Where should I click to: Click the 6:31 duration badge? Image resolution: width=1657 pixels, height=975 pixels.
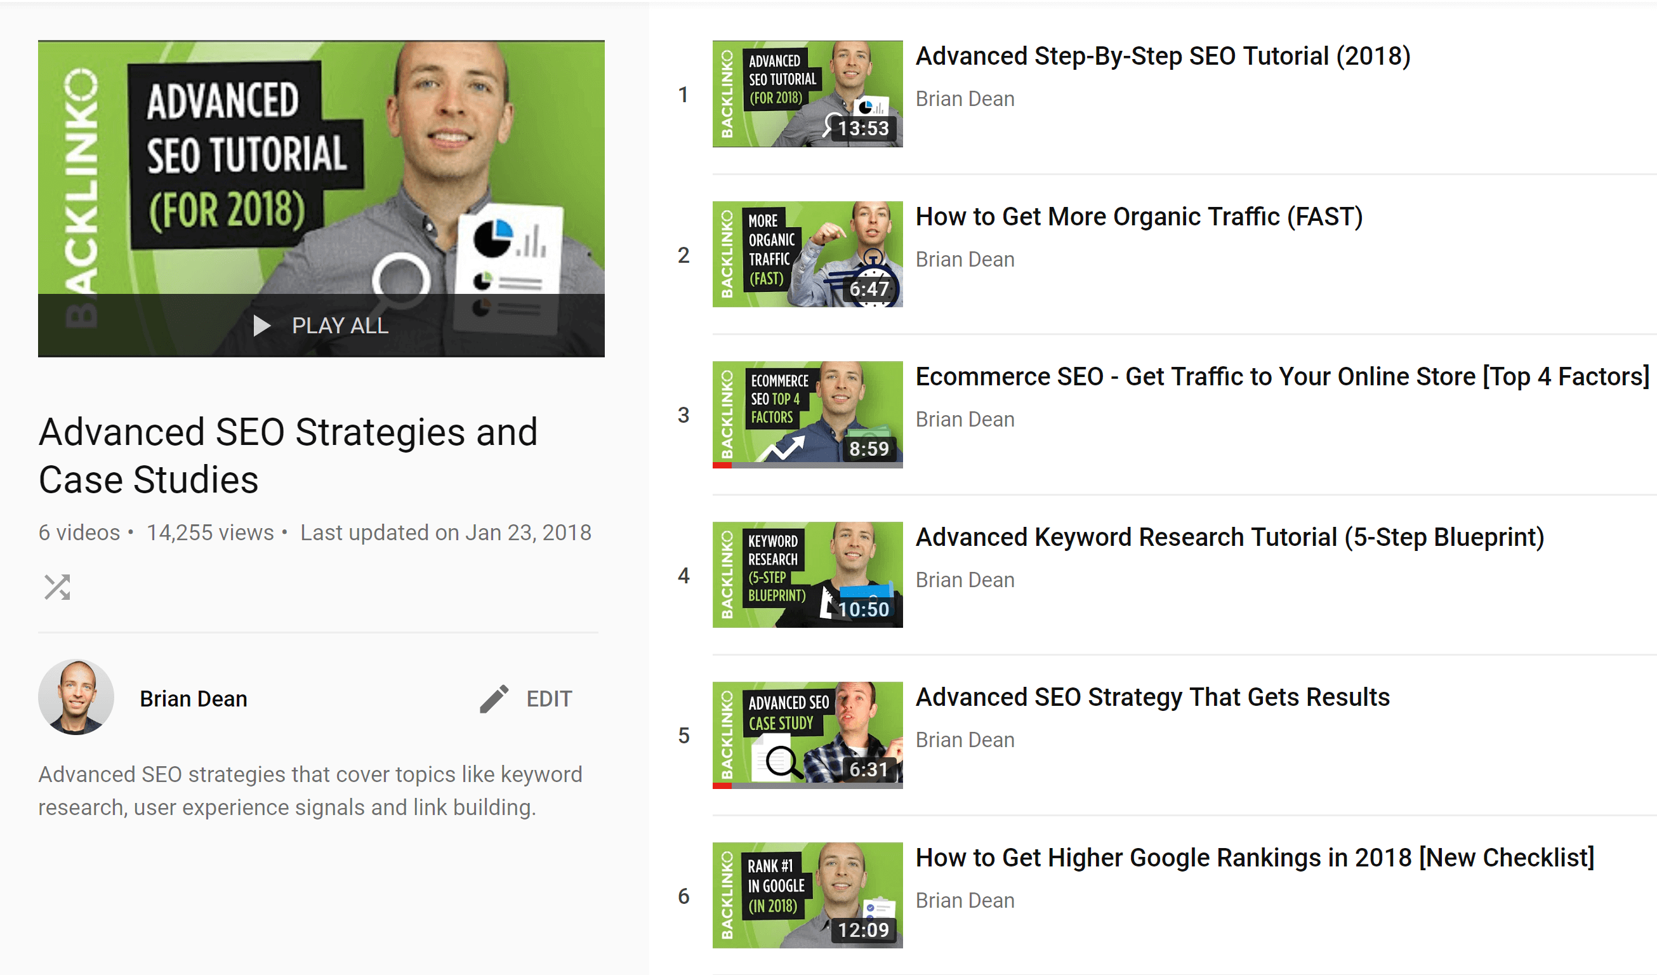869,769
